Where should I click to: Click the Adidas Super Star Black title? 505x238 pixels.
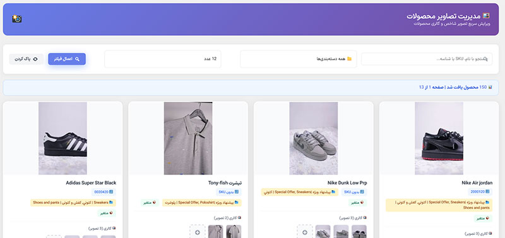(91, 183)
